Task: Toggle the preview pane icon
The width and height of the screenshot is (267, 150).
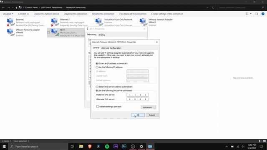Action: click(257, 14)
